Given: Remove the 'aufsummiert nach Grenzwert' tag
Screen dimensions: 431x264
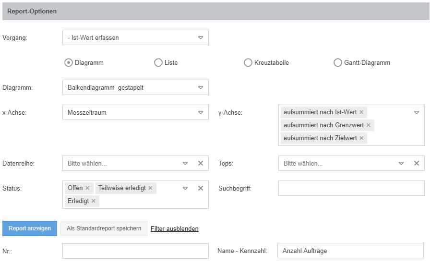Looking at the screenshot, I should point(368,125).
